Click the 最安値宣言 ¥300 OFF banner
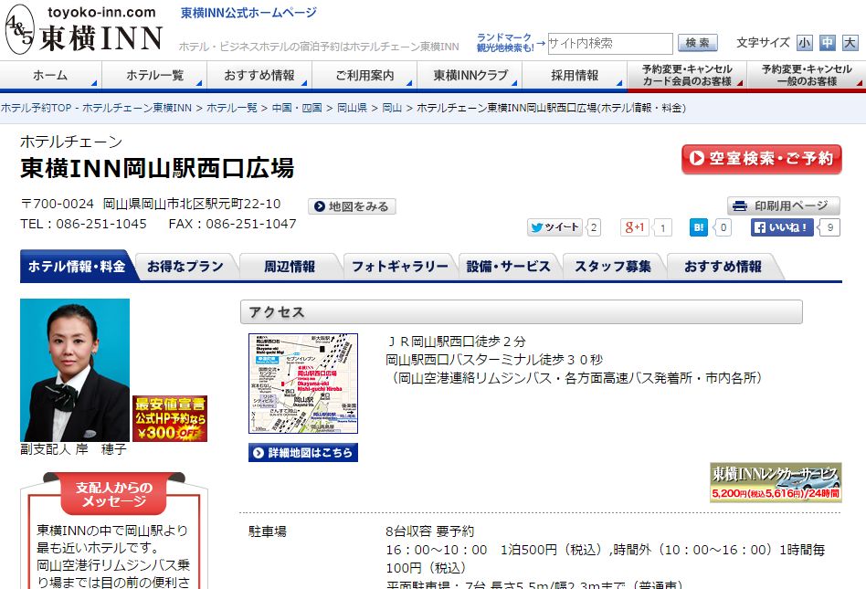 coord(170,418)
